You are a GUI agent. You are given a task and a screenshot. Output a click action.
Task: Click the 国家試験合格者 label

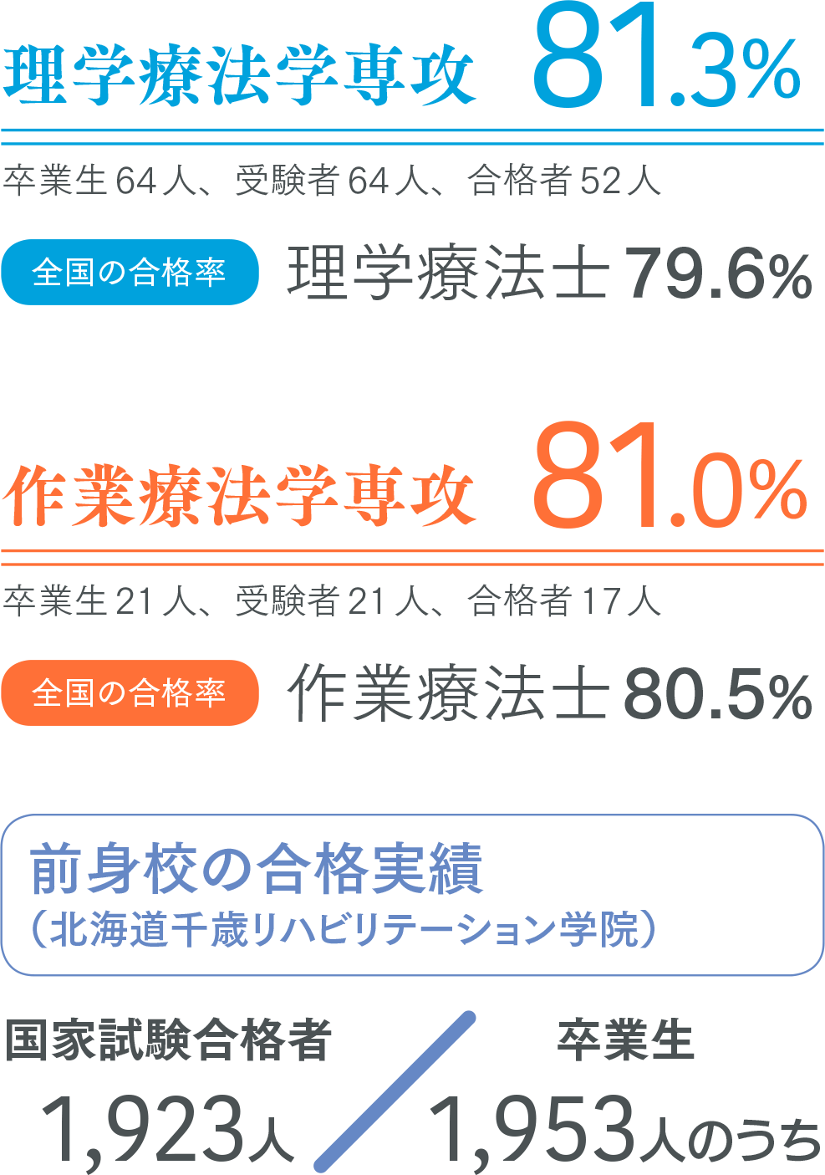point(168,1041)
